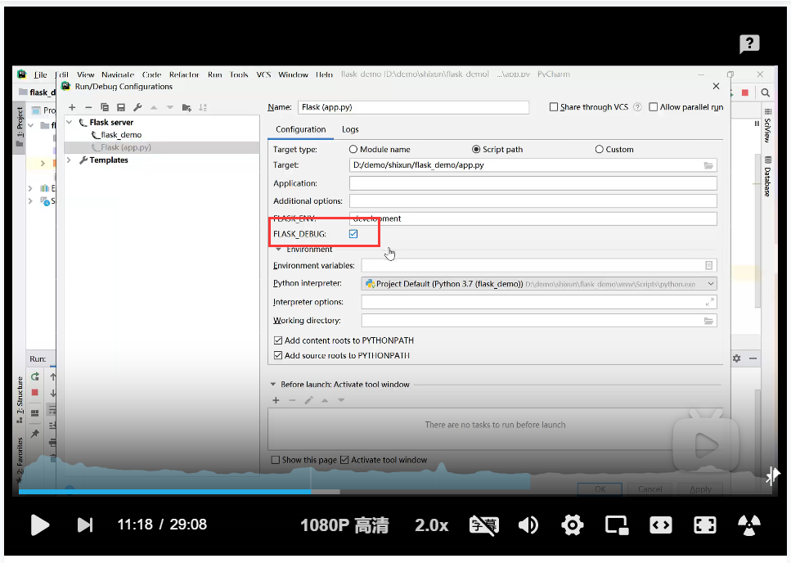Open video player help question icon
The image size is (791, 563).
tap(749, 44)
